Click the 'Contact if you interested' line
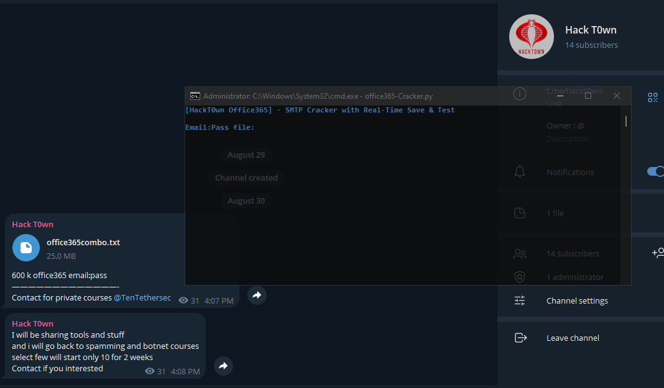This screenshot has width=664, height=388. [58, 368]
